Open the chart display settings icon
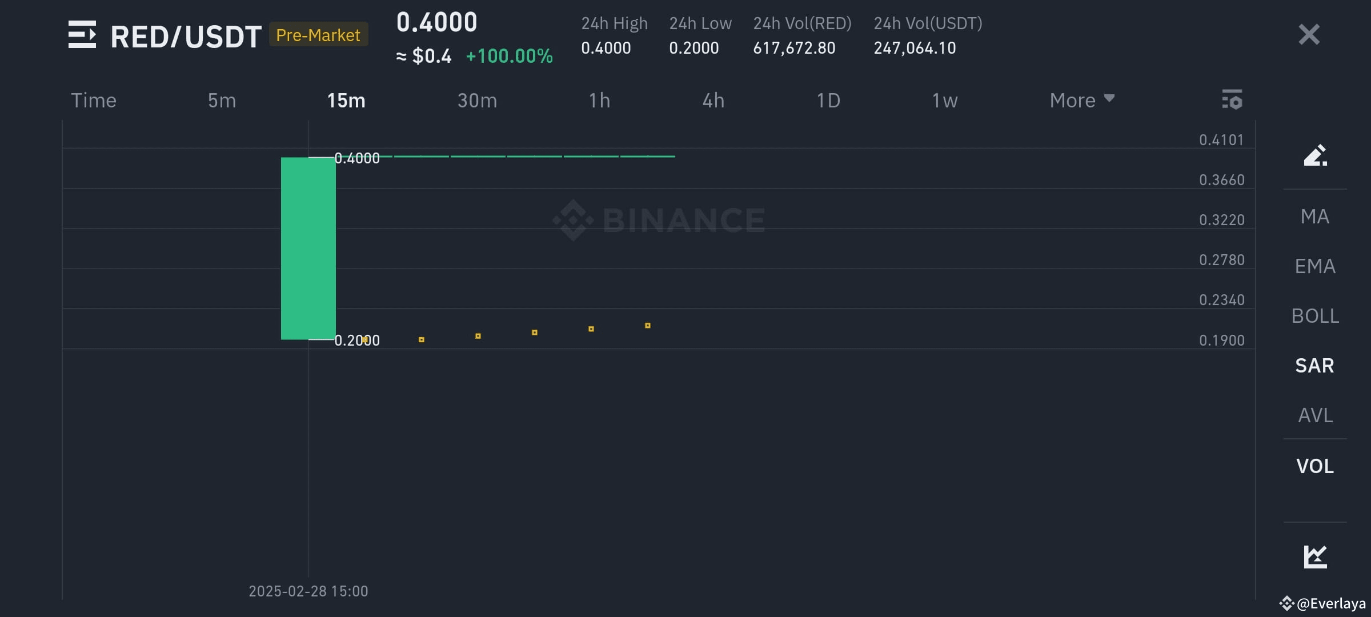The width and height of the screenshot is (1371, 617). (x=1232, y=100)
